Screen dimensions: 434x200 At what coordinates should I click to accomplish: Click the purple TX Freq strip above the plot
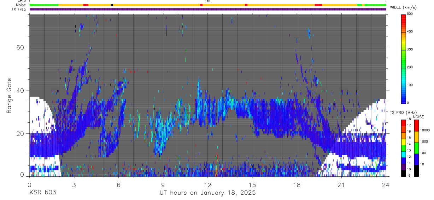tap(208, 9)
